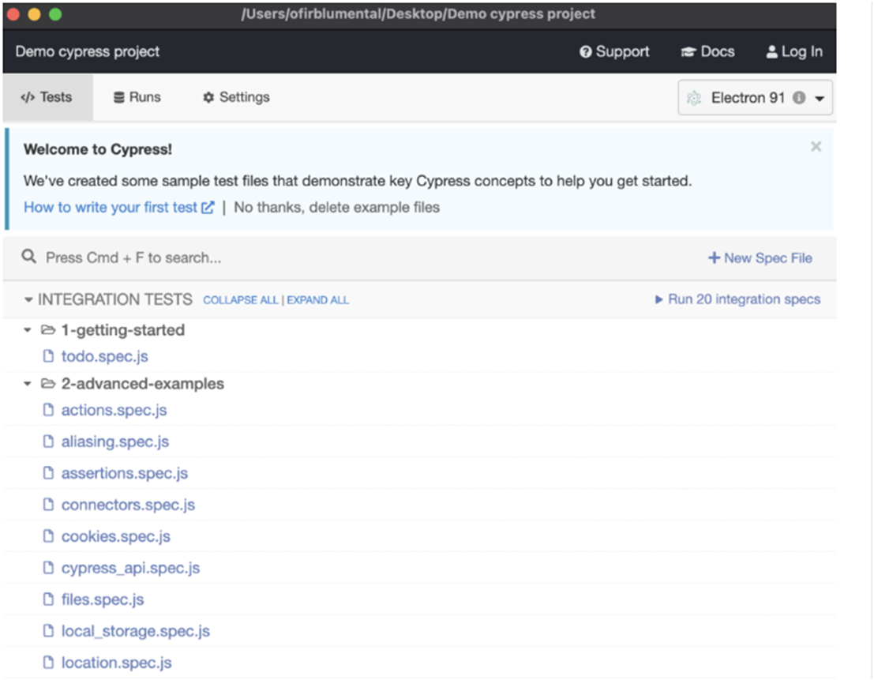Click the Support question-mark icon
This screenshot has width=874, height=680.
pyautogui.click(x=585, y=52)
